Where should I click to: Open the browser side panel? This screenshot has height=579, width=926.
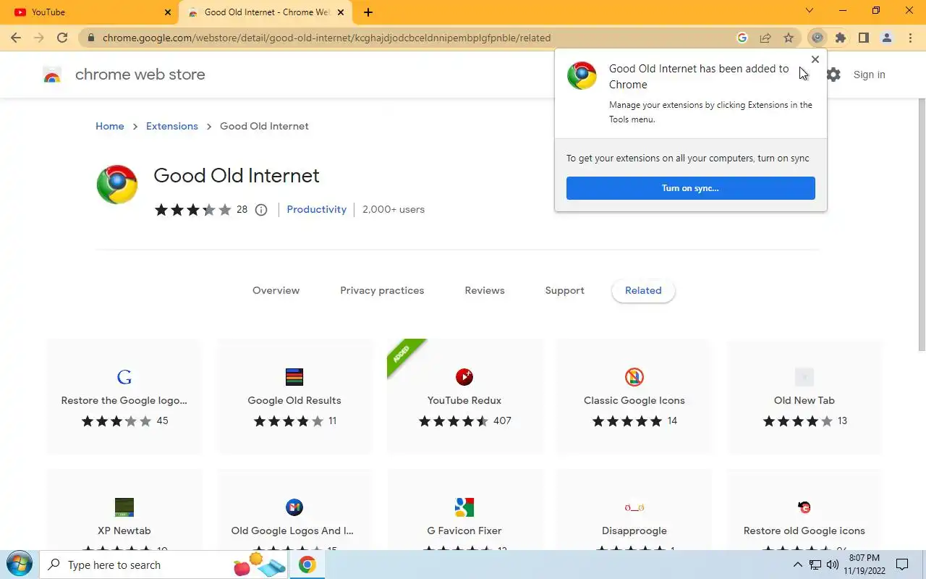864,38
